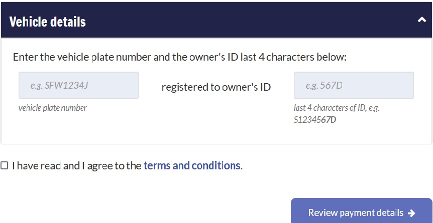433x223 pixels.
Task: Click the "Vehicle details" heading title
Action: coord(48,22)
